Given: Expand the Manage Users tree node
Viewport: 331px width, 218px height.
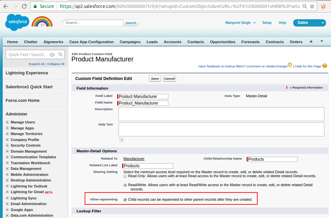Looking at the screenshot, I should click(7, 122).
